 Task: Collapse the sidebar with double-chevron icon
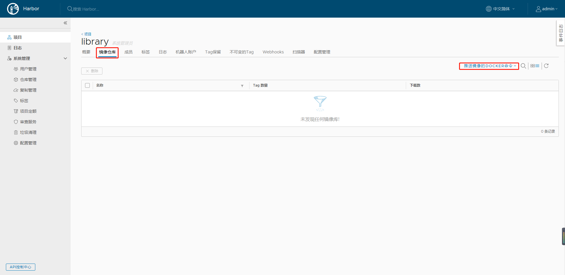point(65,23)
